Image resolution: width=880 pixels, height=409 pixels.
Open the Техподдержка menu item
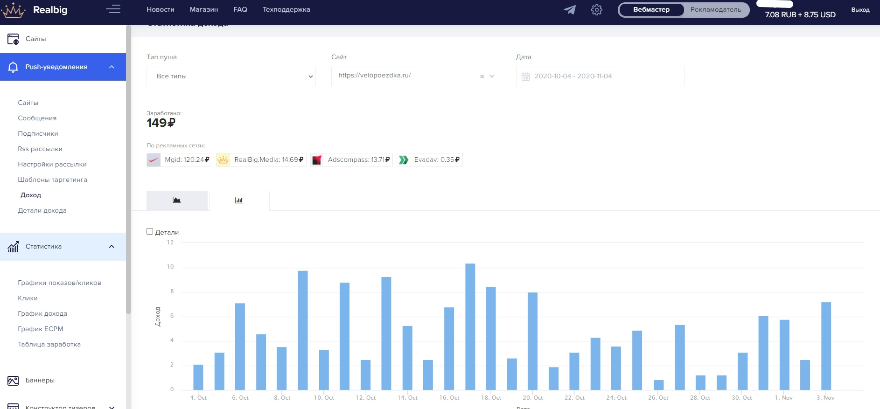[x=286, y=10]
